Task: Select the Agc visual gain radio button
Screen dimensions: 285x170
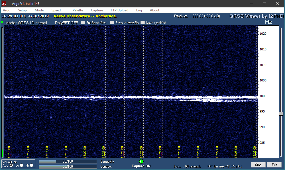Action: click(11, 165)
